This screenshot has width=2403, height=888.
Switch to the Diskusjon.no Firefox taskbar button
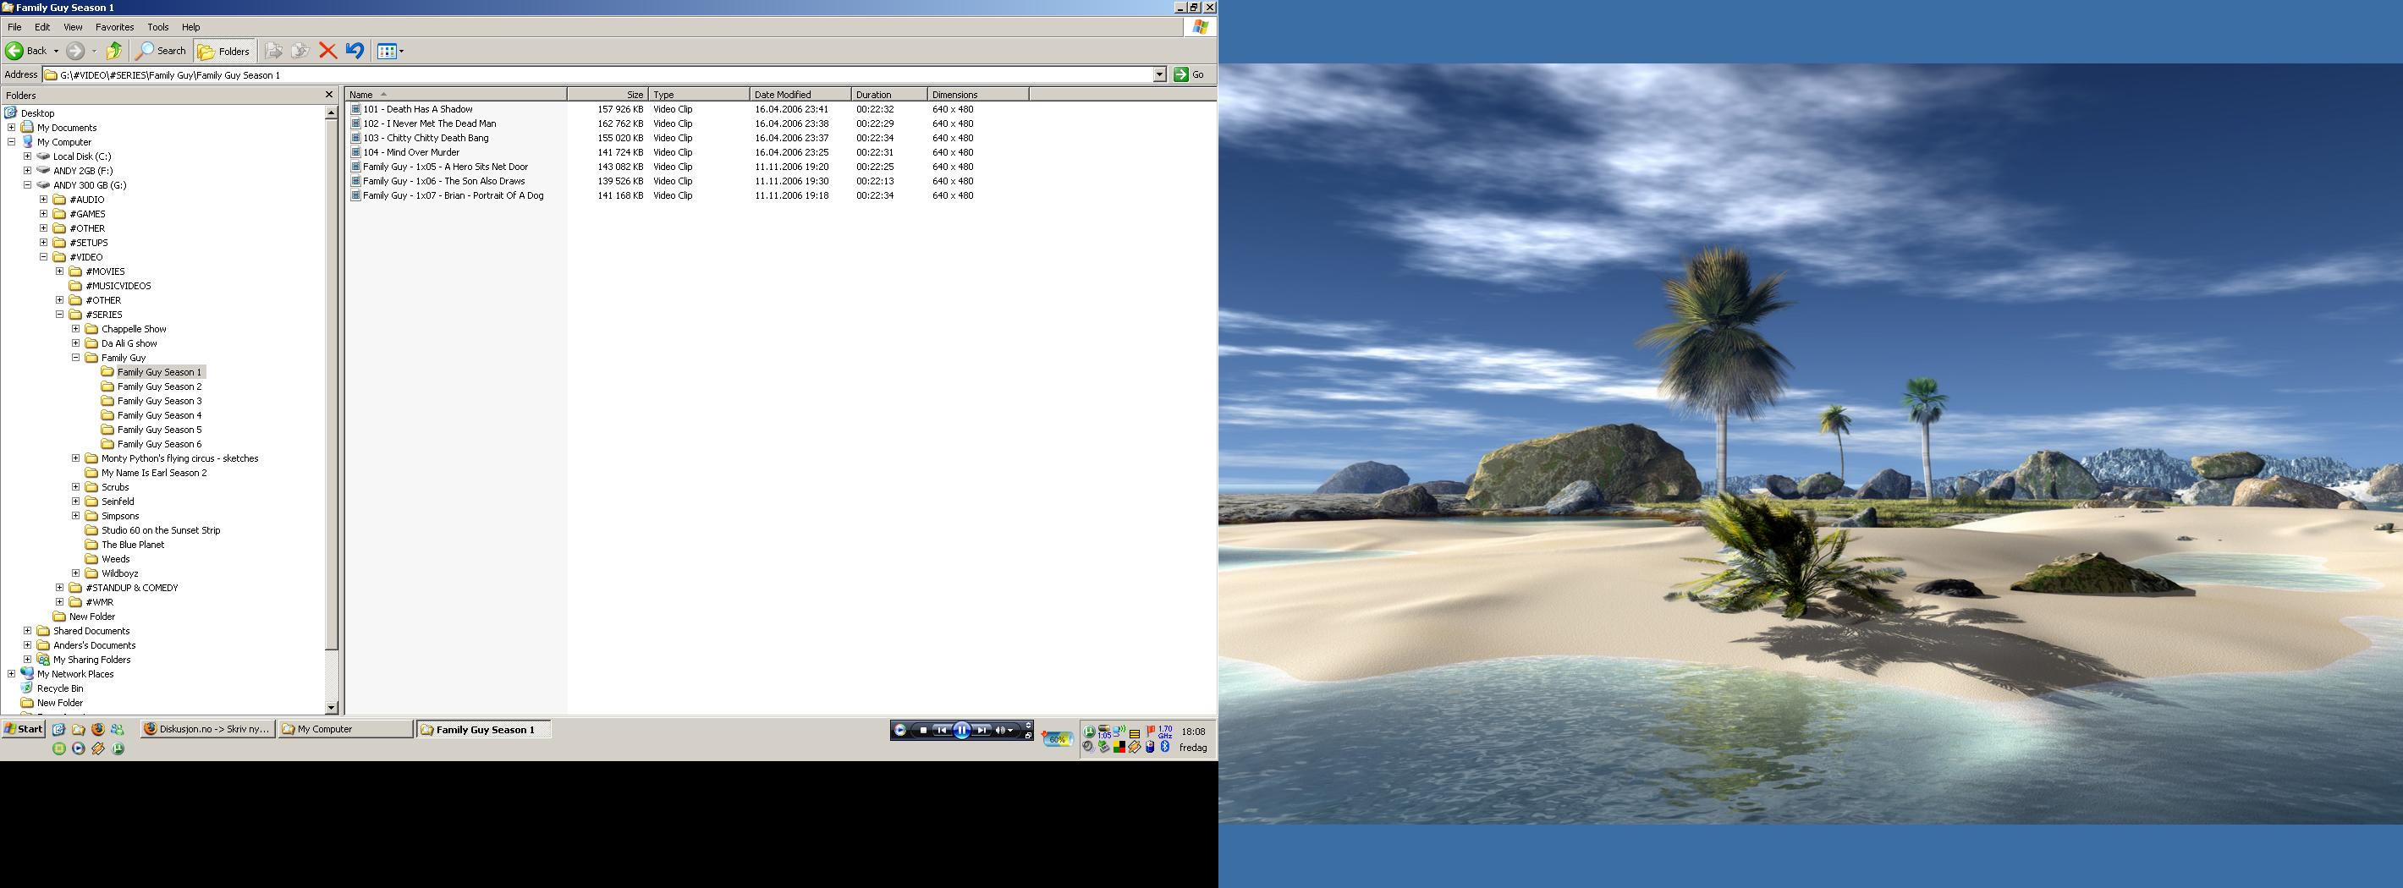(208, 729)
